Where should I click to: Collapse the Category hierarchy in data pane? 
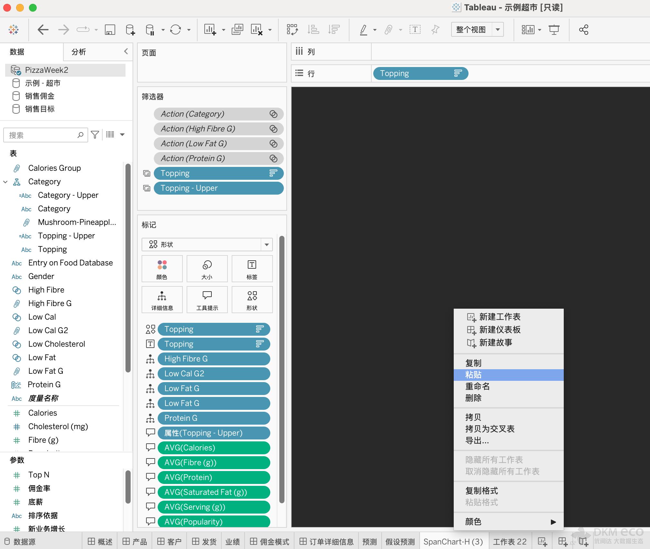[x=5, y=182]
